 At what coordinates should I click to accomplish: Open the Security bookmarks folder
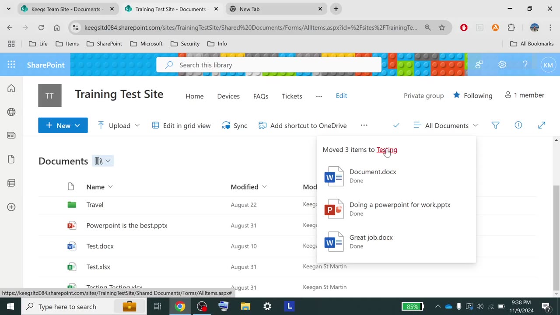[185, 44]
